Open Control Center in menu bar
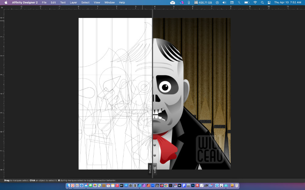This screenshot has width=305, height=190. point(269,2)
